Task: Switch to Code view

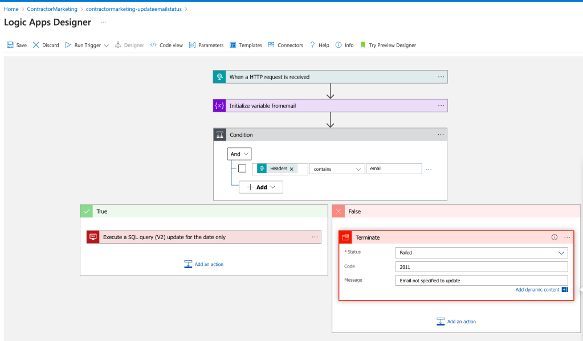Action: [166, 45]
